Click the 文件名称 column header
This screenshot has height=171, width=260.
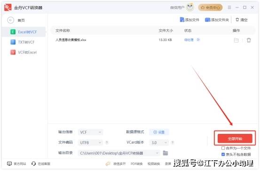point(63,31)
